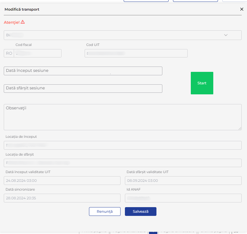Click the Dată sincronizare field

pyautogui.click(x=62, y=198)
